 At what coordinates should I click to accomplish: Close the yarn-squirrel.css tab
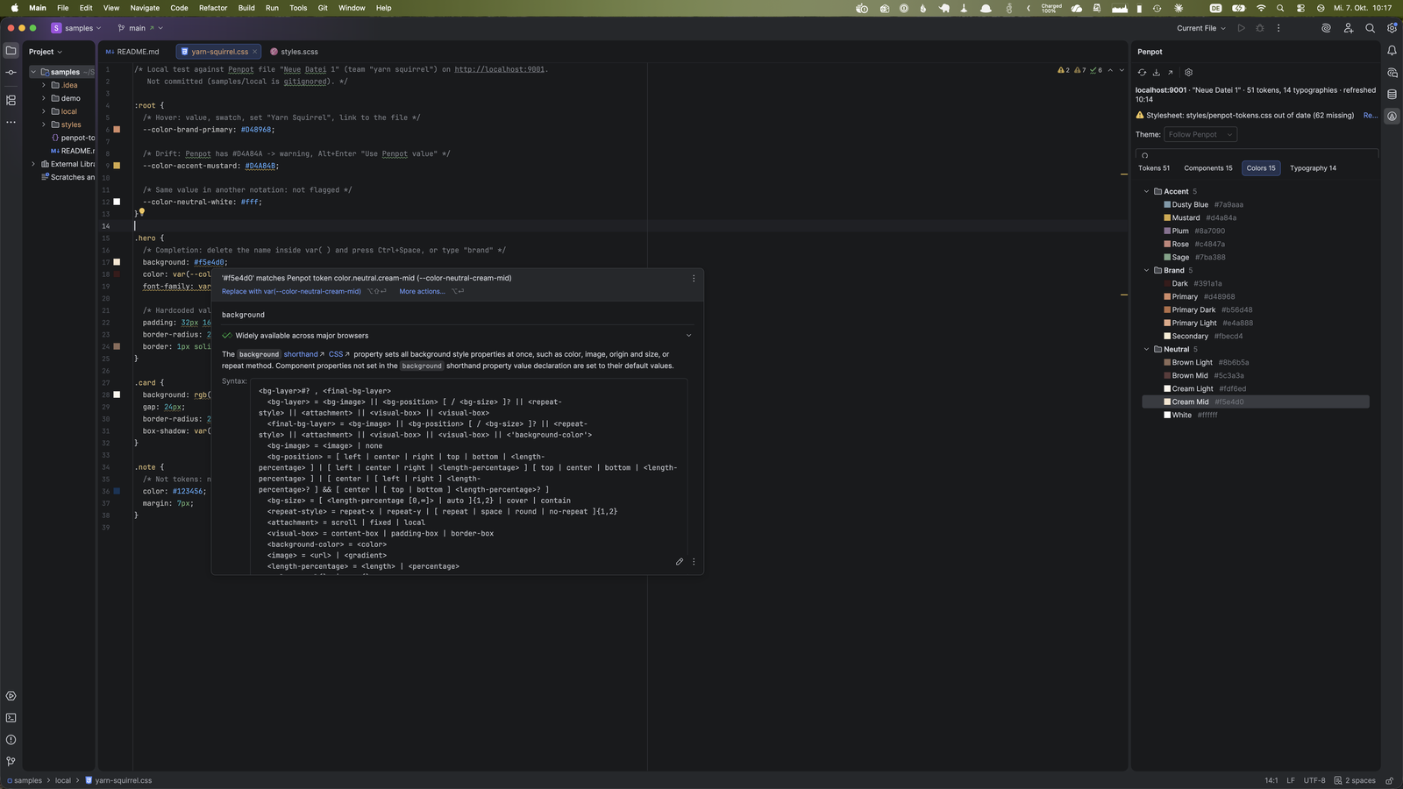coord(254,52)
